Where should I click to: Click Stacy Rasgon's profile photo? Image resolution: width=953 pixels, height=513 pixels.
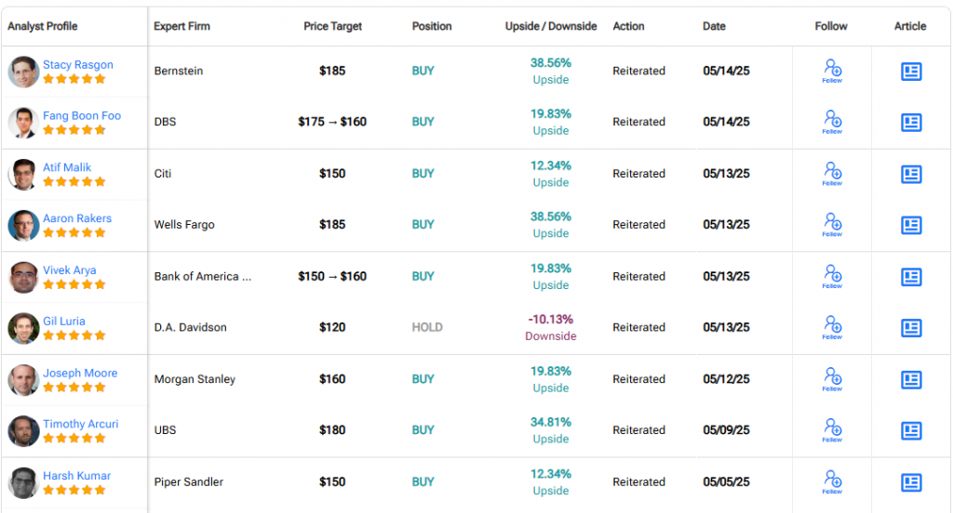pos(23,72)
